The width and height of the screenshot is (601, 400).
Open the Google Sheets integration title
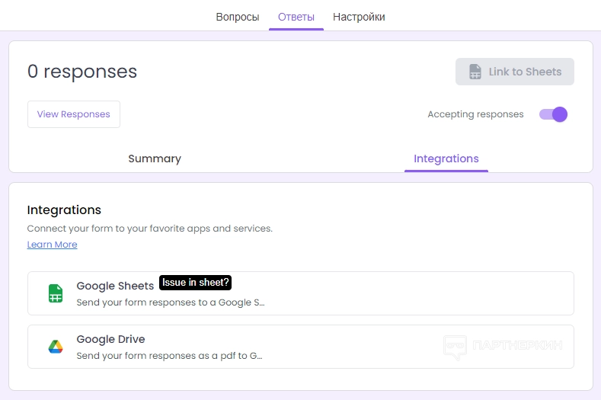click(x=115, y=286)
